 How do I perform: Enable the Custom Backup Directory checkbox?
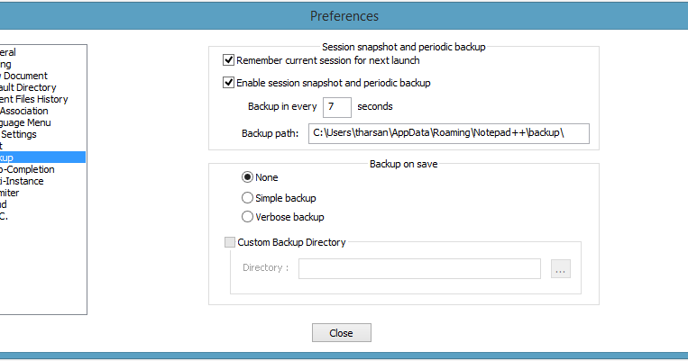coord(229,242)
